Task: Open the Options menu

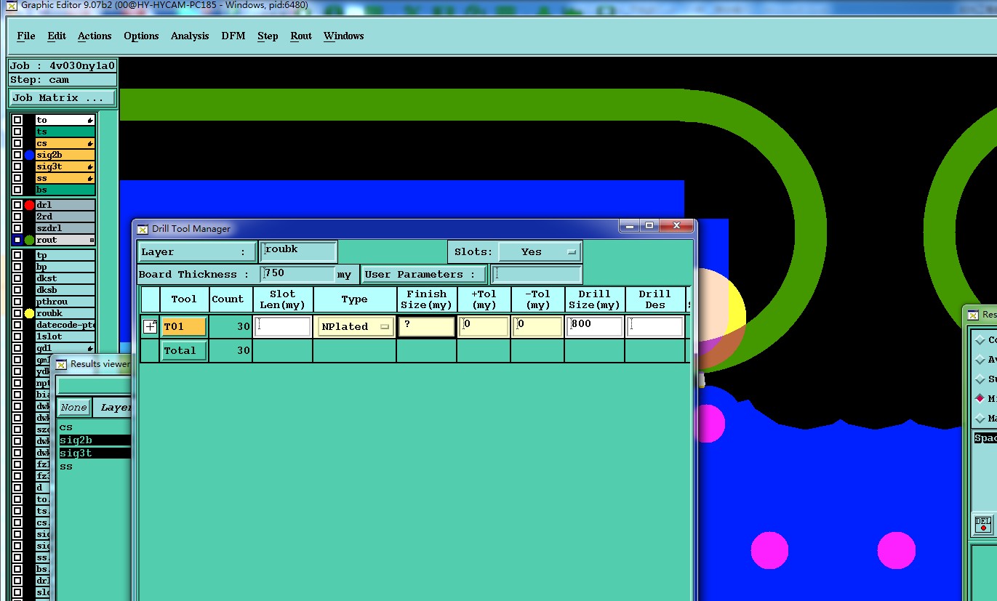Action: tap(141, 36)
